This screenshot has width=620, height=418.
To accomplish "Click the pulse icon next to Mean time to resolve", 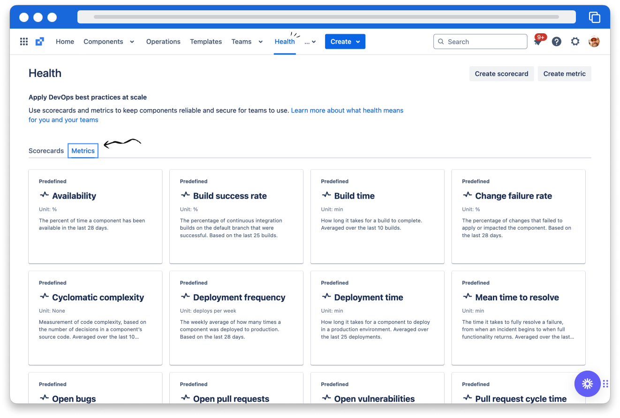I will [x=467, y=296].
